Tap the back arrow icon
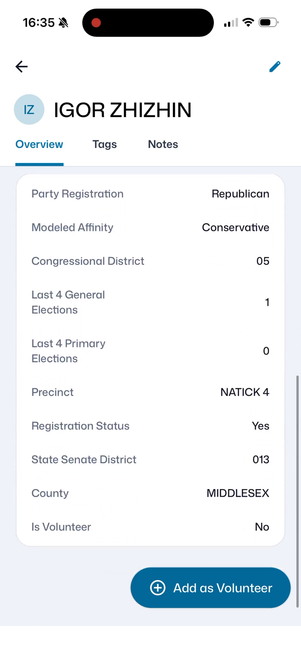The image size is (301, 652). click(21, 67)
